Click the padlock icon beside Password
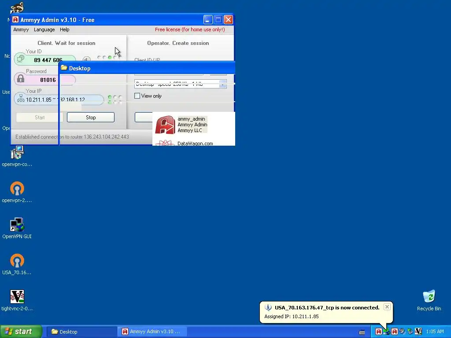Viewport: 451px width, 338px height. (x=20, y=79)
